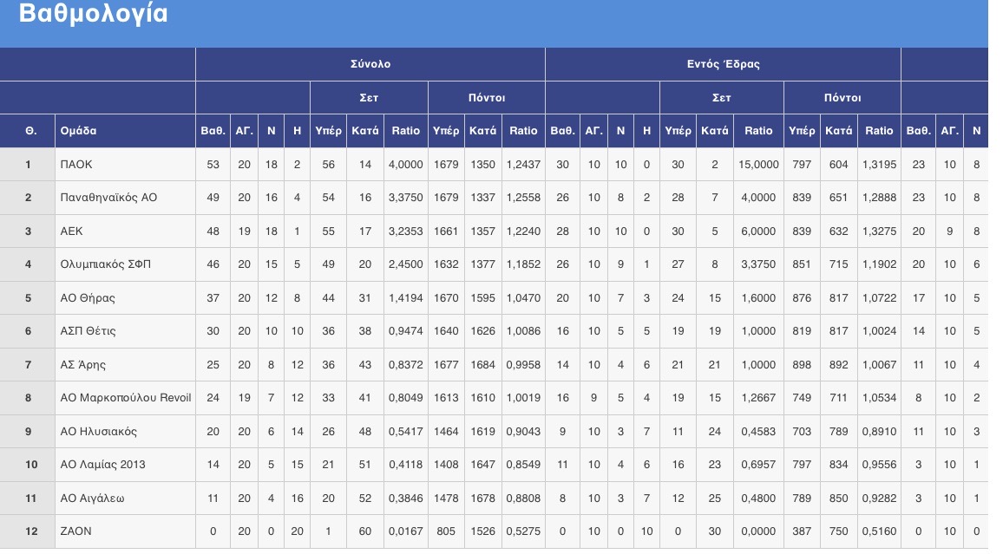Click ΑΣ Άρης points against 1684
The width and height of the screenshot is (1003, 554).
coord(483,365)
